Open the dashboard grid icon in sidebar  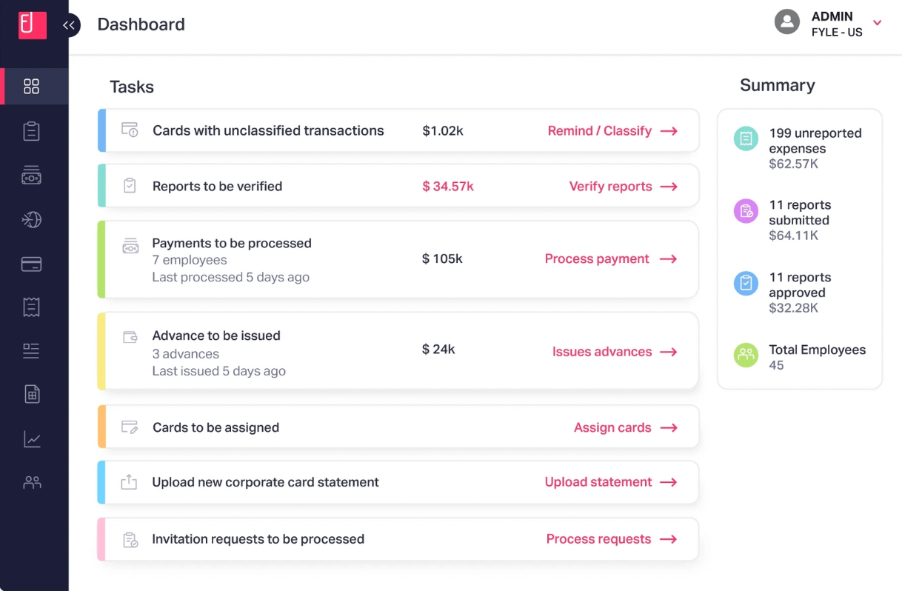[x=31, y=87]
